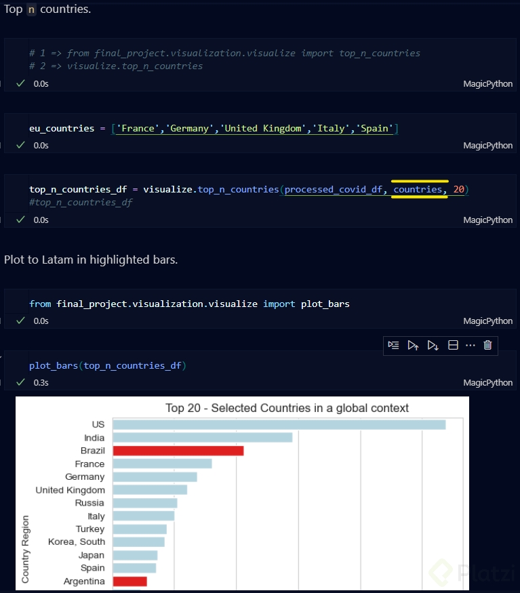Select the red Brazil bar in chart

tap(178, 451)
